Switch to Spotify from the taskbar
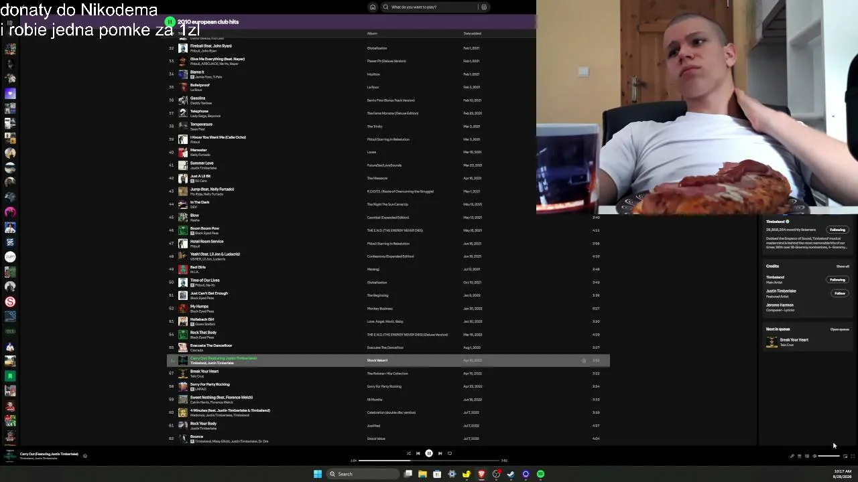The height and width of the screenshot is (482, 858). pos(540,474)
